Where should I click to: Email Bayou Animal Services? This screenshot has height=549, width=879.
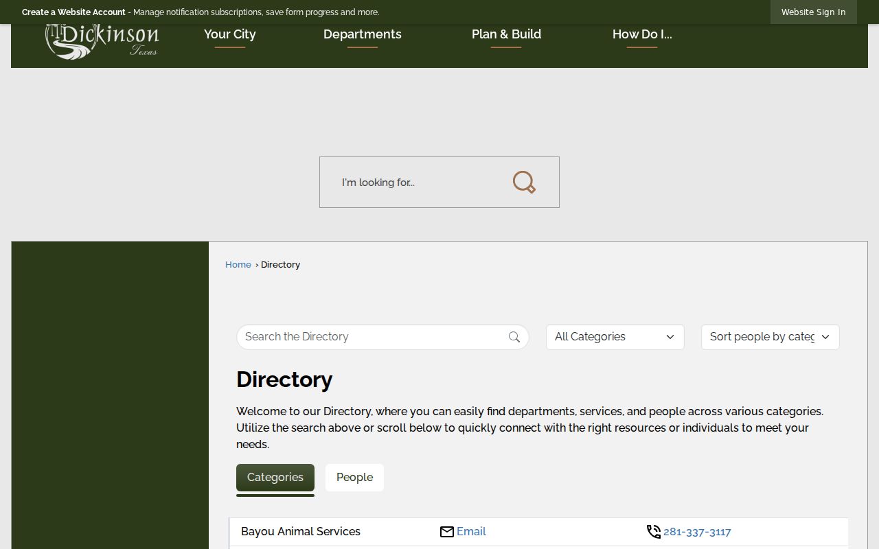point(471,532)
